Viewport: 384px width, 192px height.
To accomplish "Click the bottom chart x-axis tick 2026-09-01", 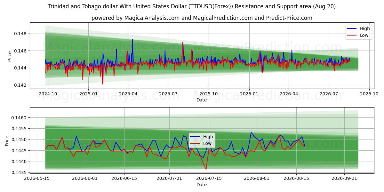I will coord(345,179).
